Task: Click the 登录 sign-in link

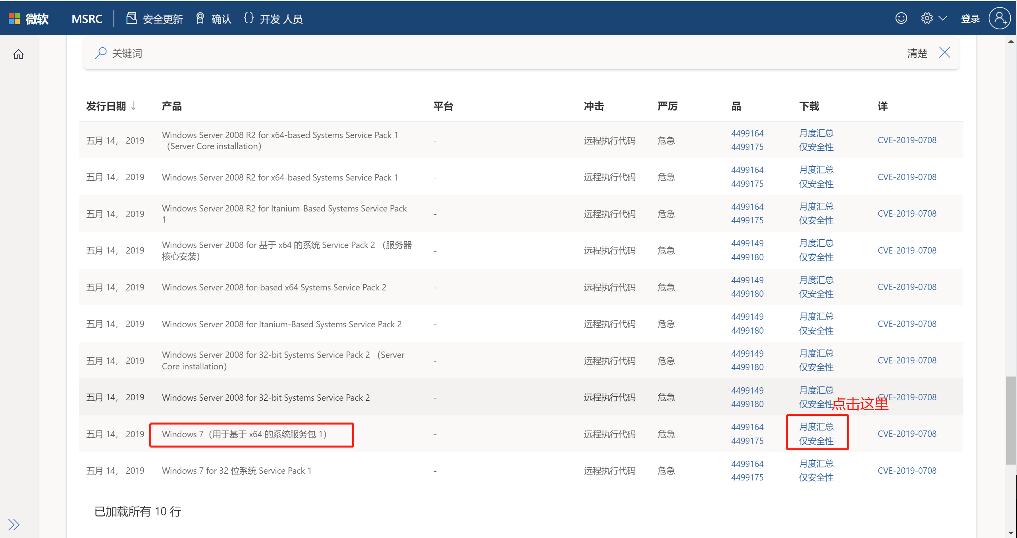Action: [x=971, y=18]
